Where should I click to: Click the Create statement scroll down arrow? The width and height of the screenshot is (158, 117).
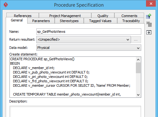point(138,95)
